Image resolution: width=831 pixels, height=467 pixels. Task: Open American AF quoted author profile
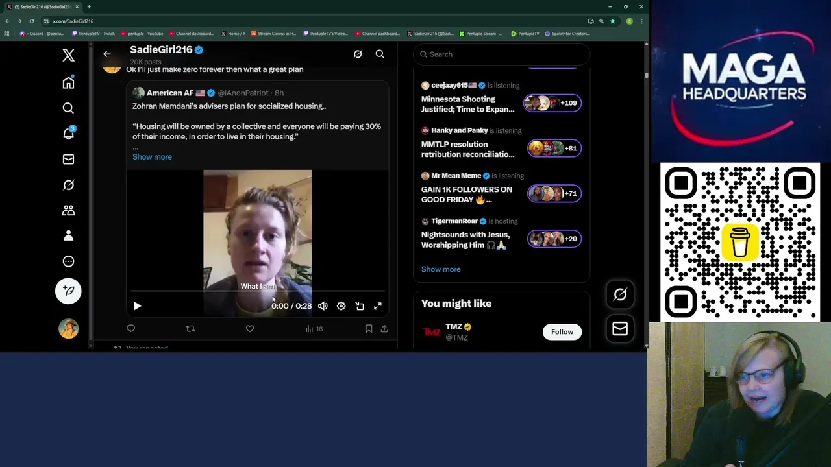pos(170,93)
